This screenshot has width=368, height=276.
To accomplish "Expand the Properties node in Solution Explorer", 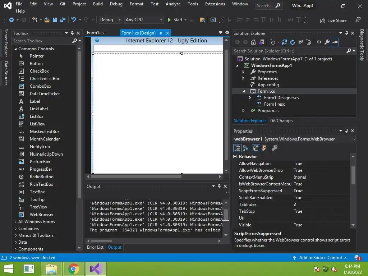I will tap(243, 72).
